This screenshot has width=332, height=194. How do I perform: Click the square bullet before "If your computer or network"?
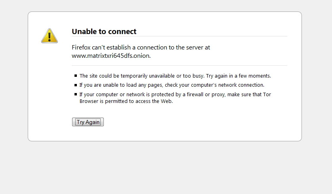coord(76,94)
